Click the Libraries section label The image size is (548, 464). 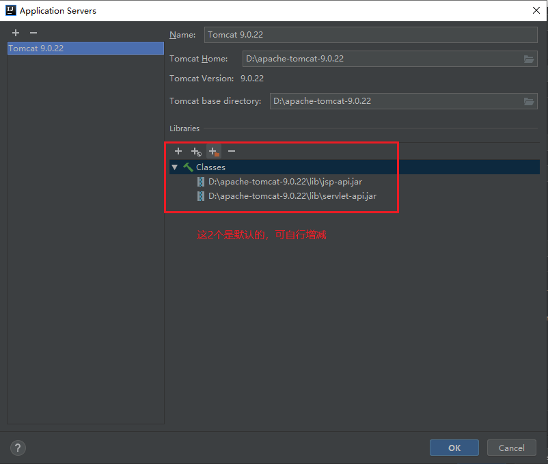[x=184, y=128]
